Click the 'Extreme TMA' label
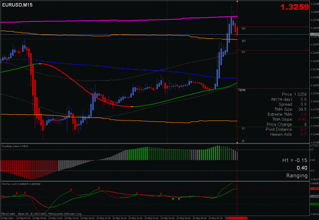The height and width of the screenshot is (220, 319). [x=280, y=114]
